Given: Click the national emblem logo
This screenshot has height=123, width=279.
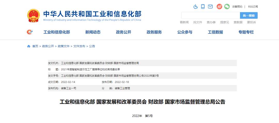Looking at the screenshot, I should 34,16.
